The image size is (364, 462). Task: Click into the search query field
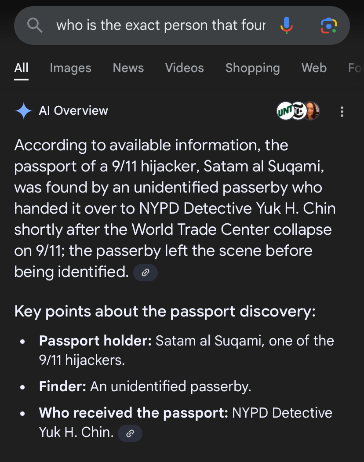pos(161,25)
